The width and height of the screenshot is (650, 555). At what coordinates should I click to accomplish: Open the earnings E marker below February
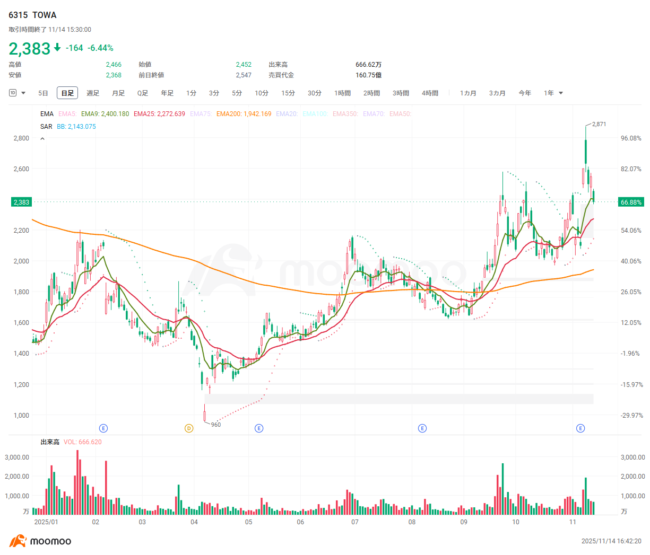tap(103, 428)
